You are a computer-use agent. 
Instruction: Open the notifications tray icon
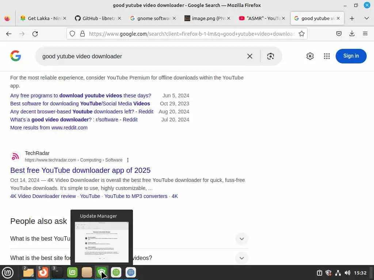pyautogui.click(x=320, y=273)
